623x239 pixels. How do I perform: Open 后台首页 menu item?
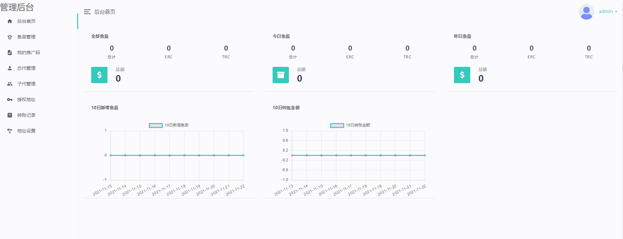coord(26,21)
